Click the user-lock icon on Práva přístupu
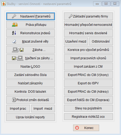 pyautogui.click(x=15, y=25)
